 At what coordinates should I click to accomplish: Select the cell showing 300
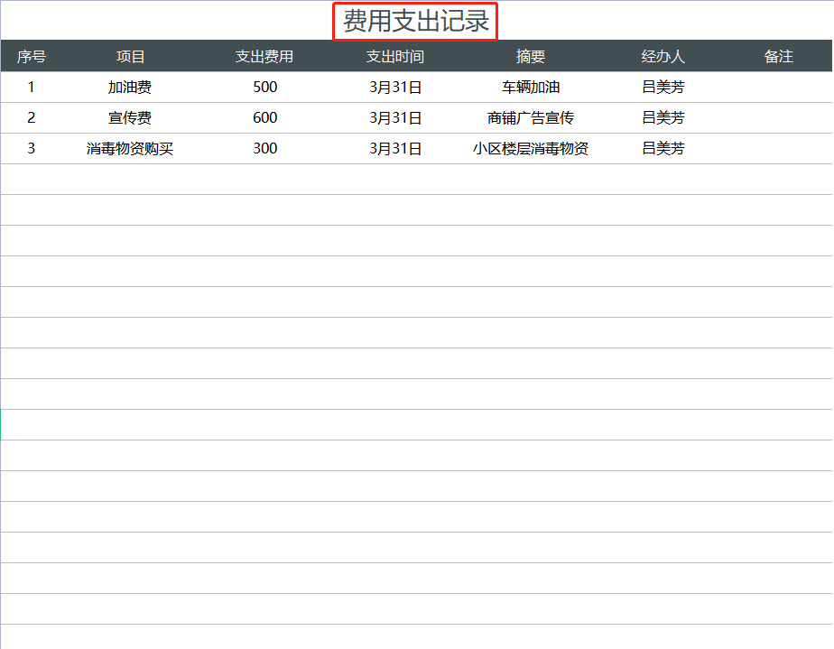(x=265, y=148)
